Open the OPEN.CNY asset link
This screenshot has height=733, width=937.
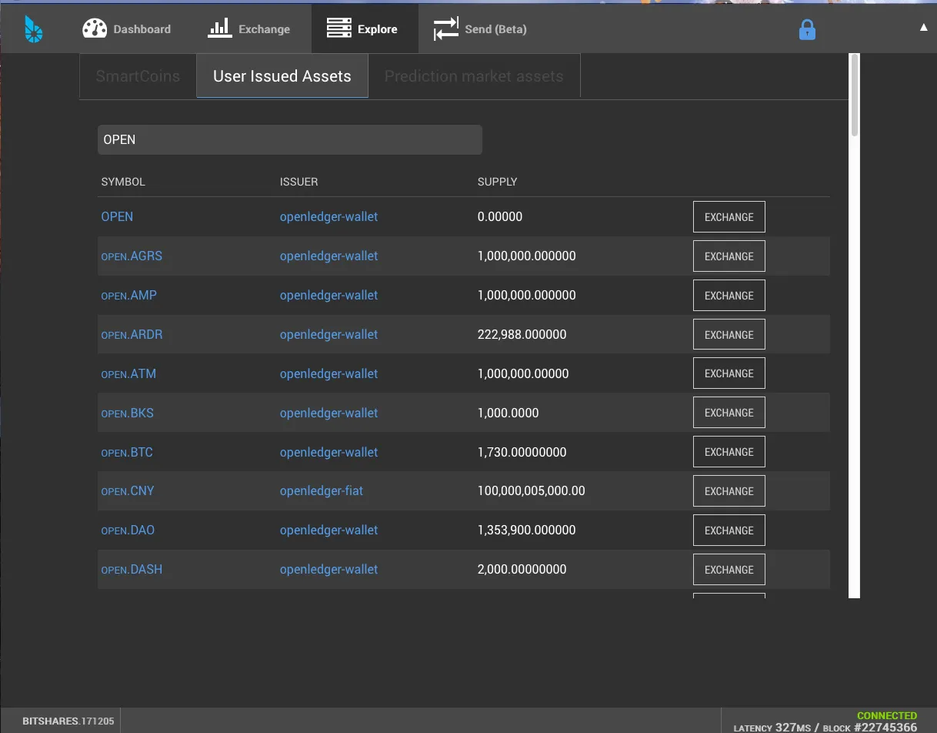tap(128, 491)
